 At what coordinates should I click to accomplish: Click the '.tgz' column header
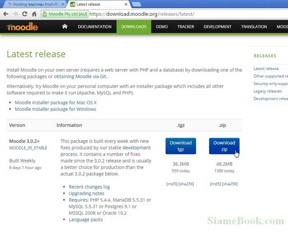click(x=181, y=125)
